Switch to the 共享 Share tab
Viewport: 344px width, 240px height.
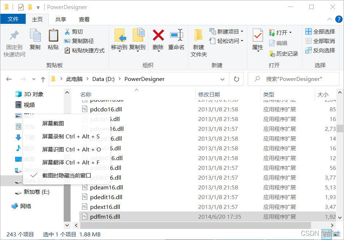click(61, 20)
